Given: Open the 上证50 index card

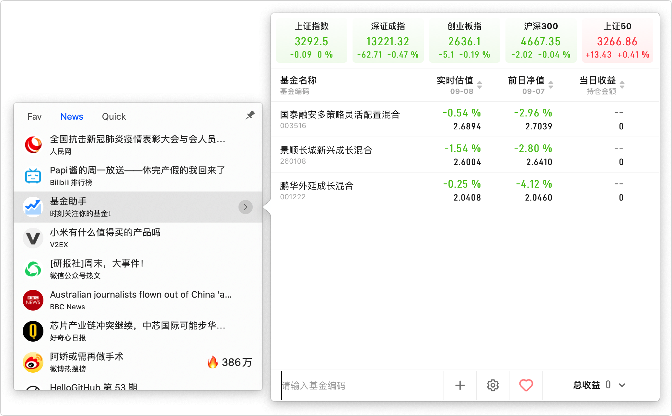Looking at the screenshot, I should pos(617,40).
